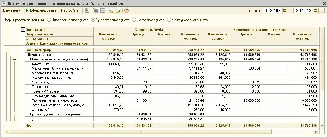Viewport: 328px width, 138px height.
Task: Select the Пластины, шт row
Action: point(171,87)
